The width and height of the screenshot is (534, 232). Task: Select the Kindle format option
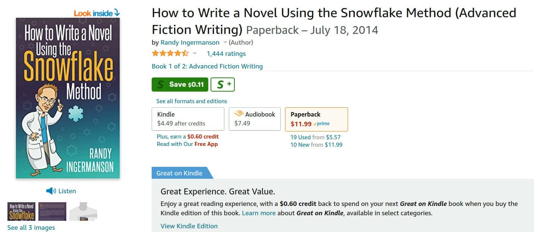click(188, 119)
